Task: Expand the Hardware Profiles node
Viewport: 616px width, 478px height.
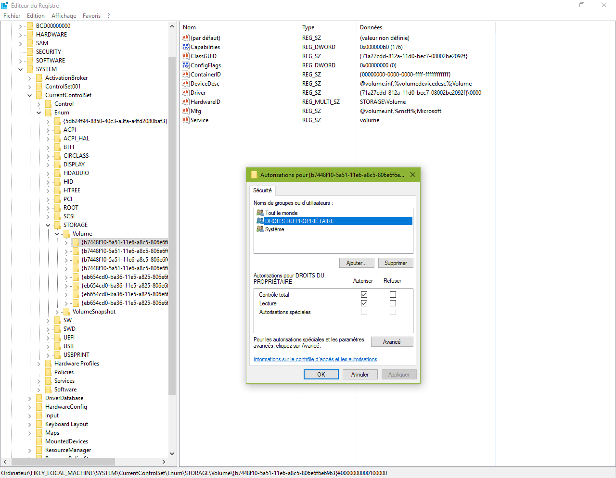Action: click(x=39, y=364)
